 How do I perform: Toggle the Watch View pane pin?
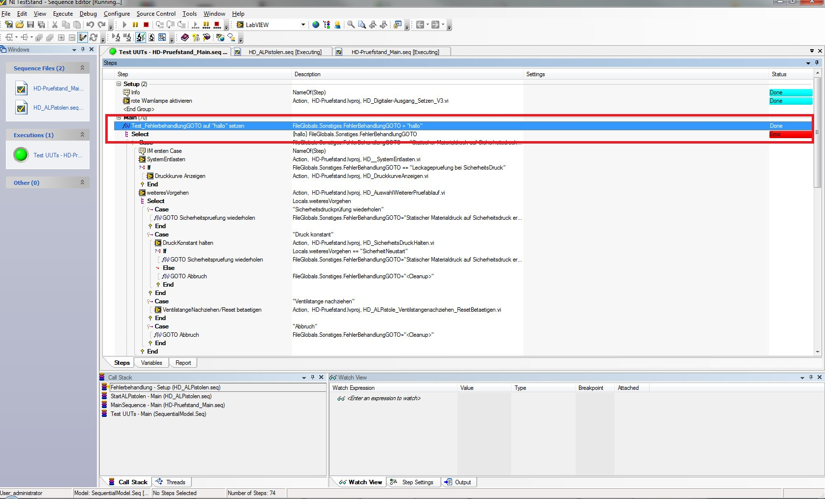point(811,378)
